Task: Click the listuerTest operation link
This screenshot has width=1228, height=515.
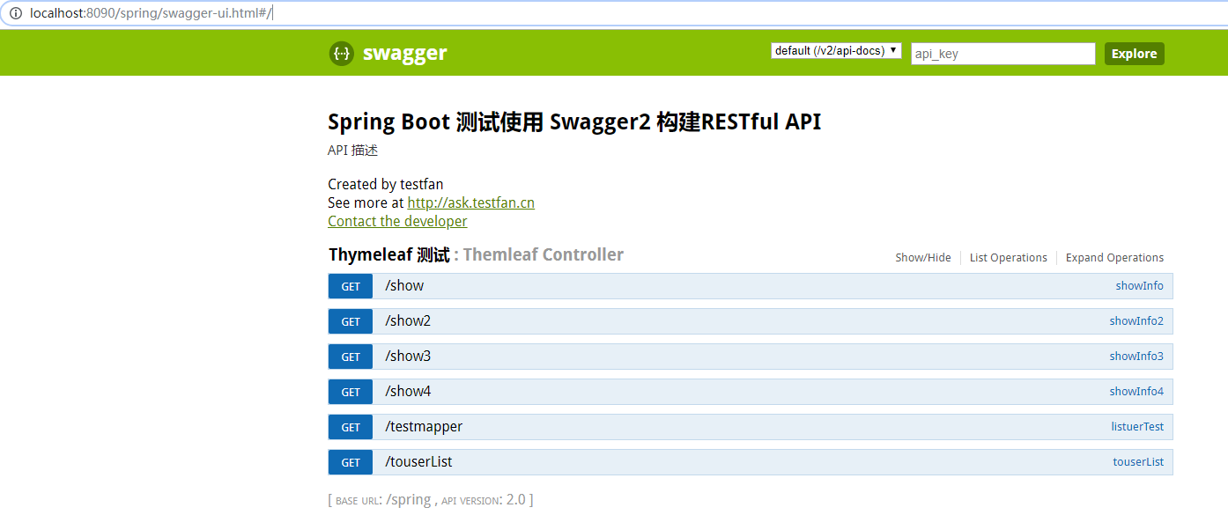Action: pos(1137,427)
